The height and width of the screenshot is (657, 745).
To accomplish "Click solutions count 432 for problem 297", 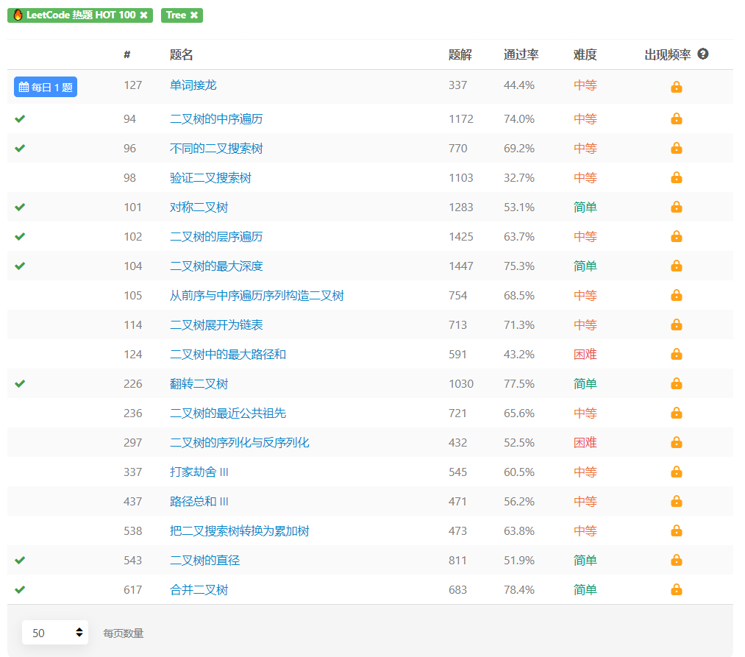I will [457, 443].
